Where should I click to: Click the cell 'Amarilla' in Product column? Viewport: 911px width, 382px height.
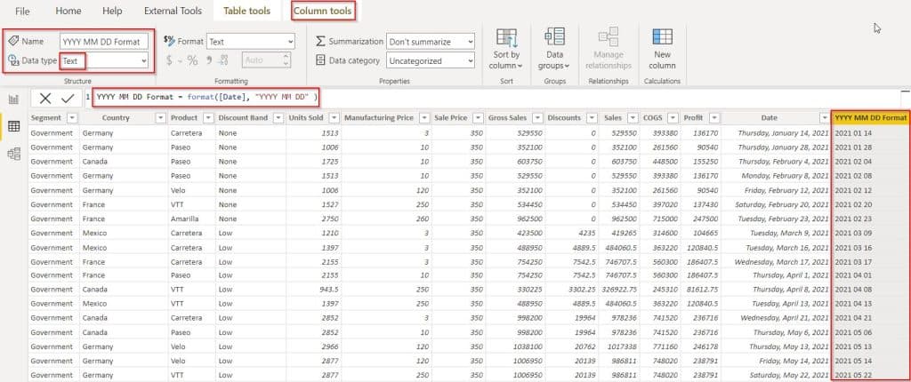[192, 219]
